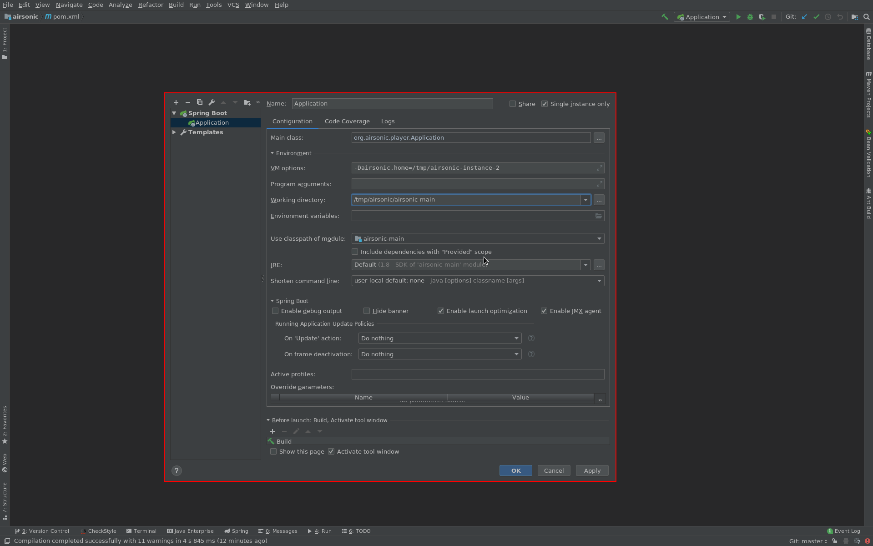Switch to the Logs tab

(388, 121)
